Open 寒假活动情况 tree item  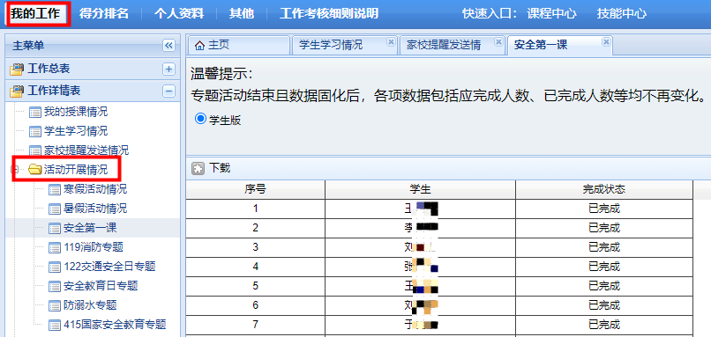point(95,189)
